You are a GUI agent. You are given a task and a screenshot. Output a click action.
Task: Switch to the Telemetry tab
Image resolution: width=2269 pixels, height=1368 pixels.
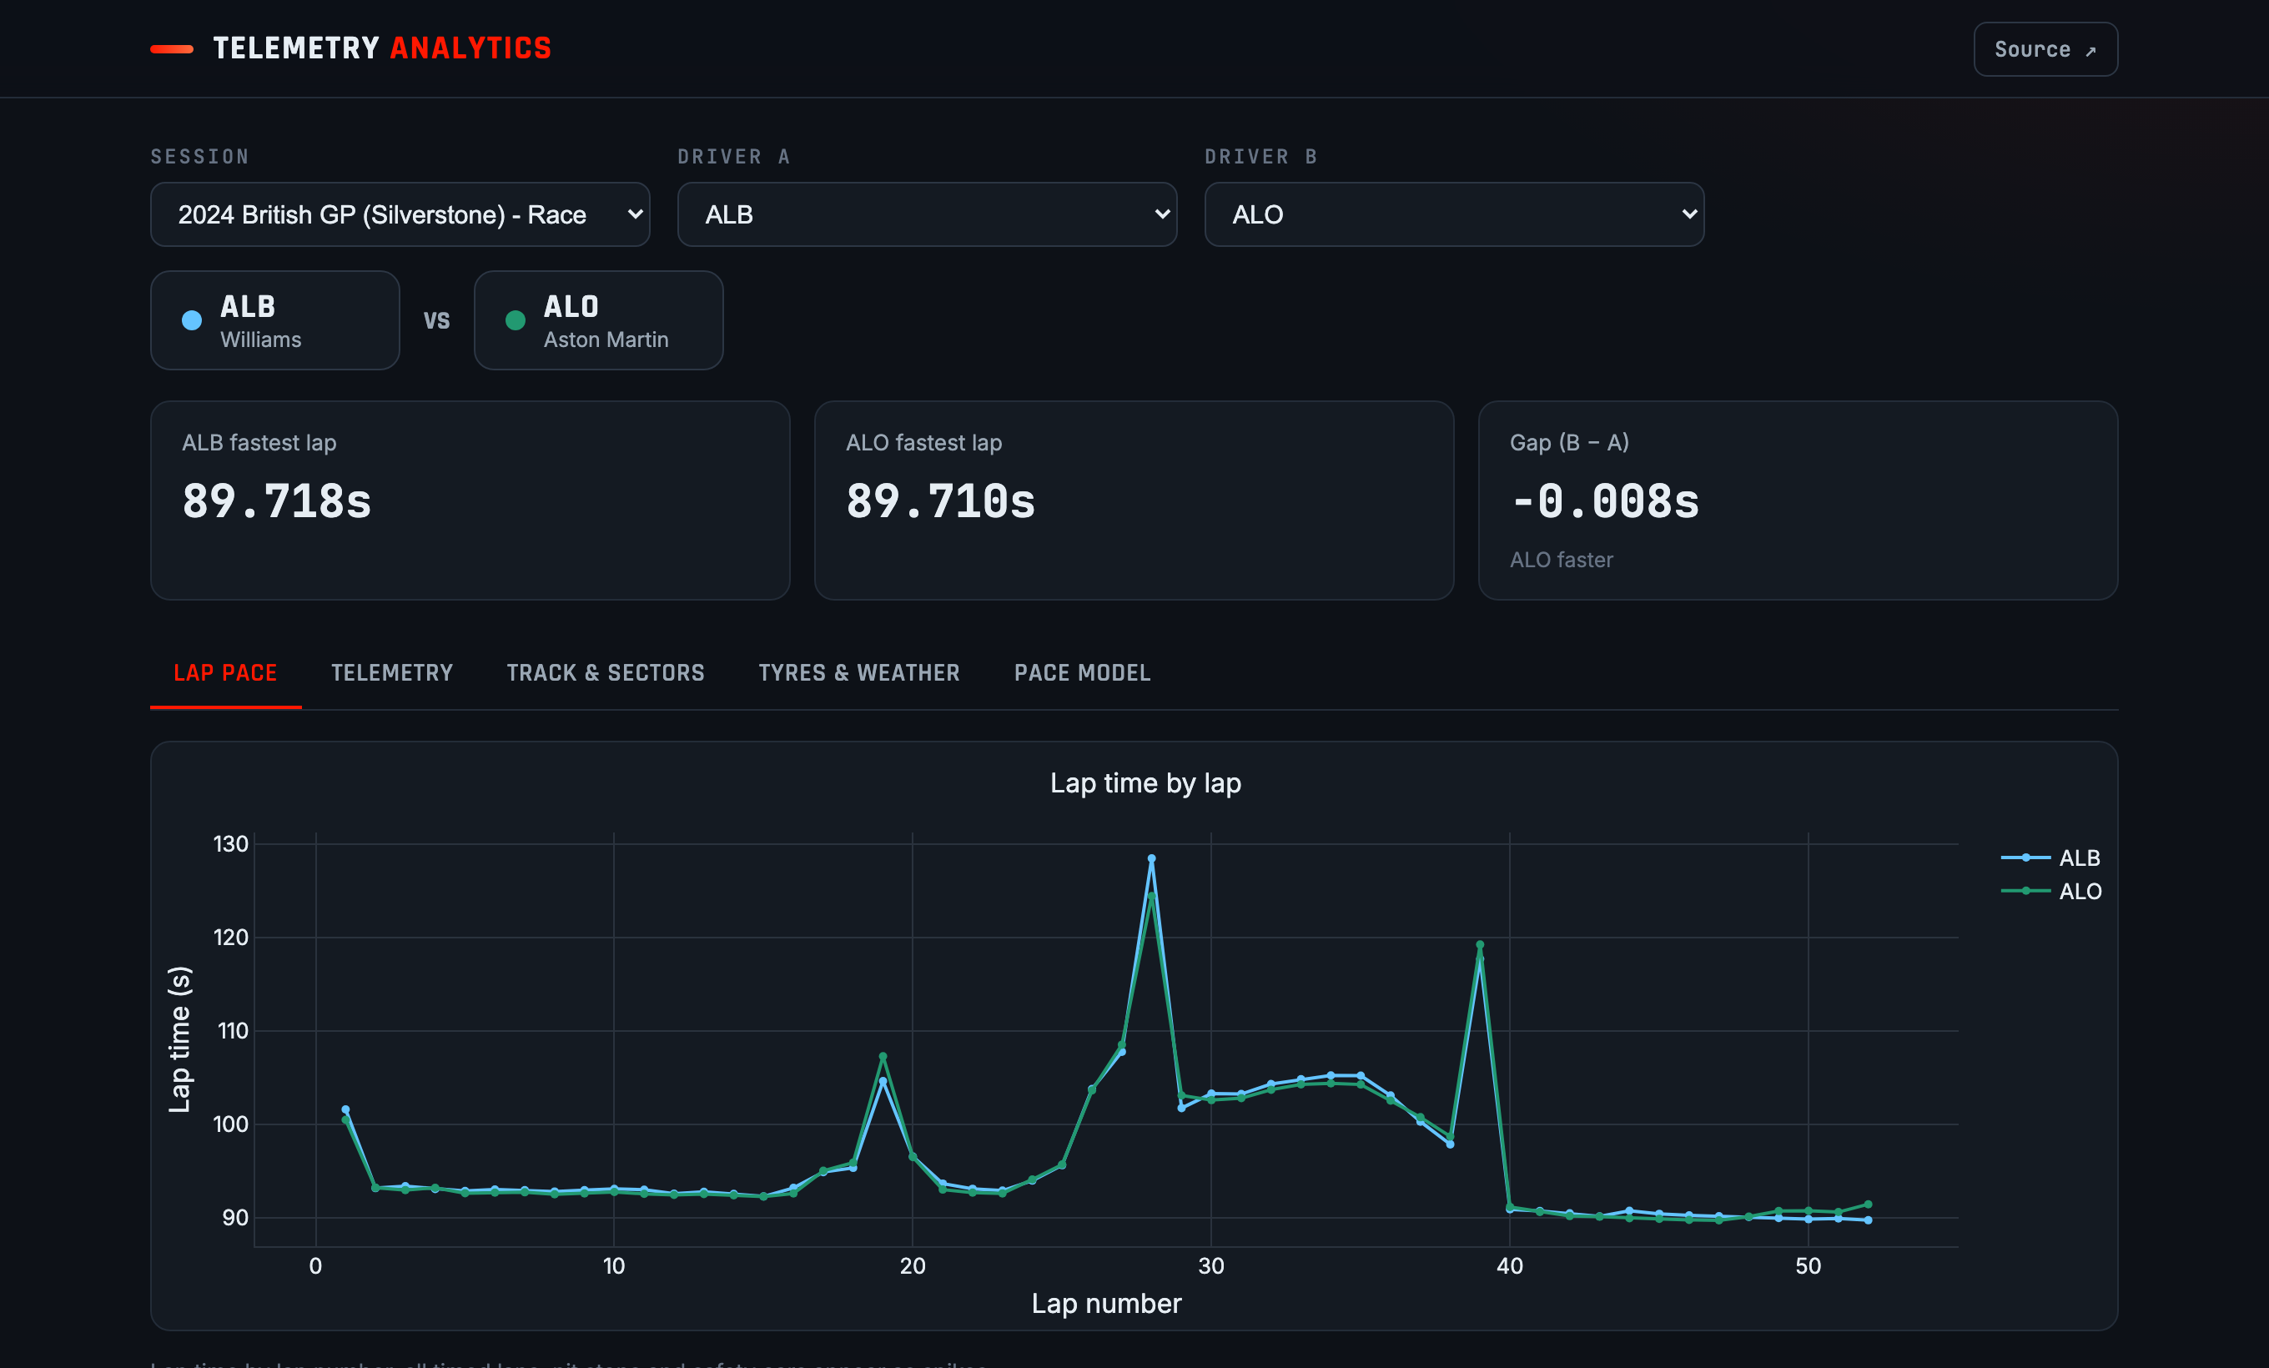click(x=392, y=673)
